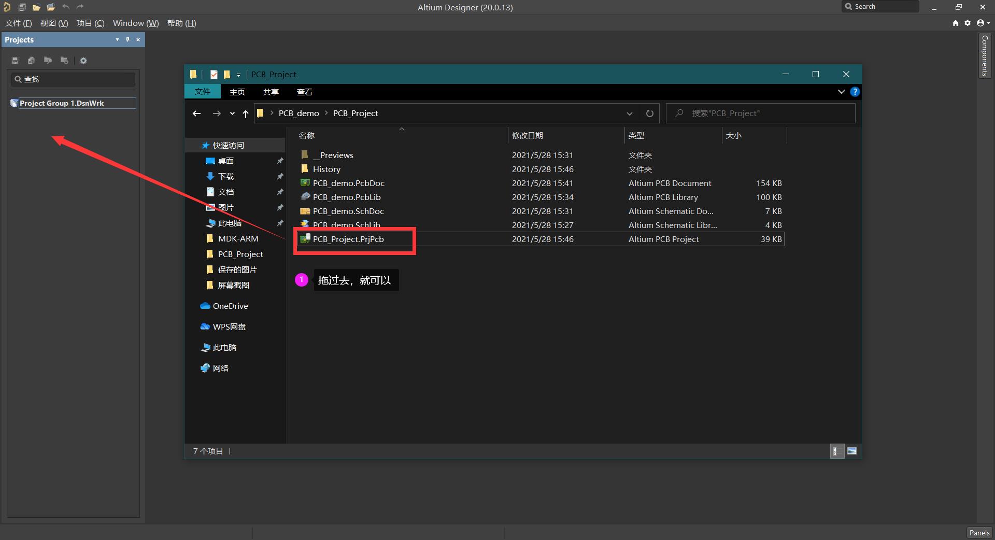Click PCB_demo in the address path

pyautogui.click(x=299, y=113)
